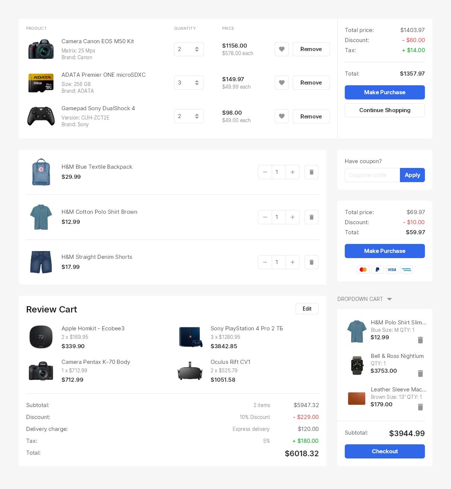Viewport: 451px width, 489px height.
Task: Favorite the Gamepad Sony DualShock 4
Action: click(x=282, y=117)
